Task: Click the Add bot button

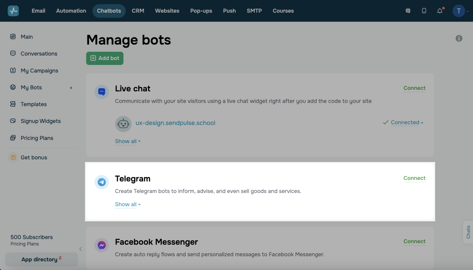Action: pyautogui.click(x=105, y=58)
